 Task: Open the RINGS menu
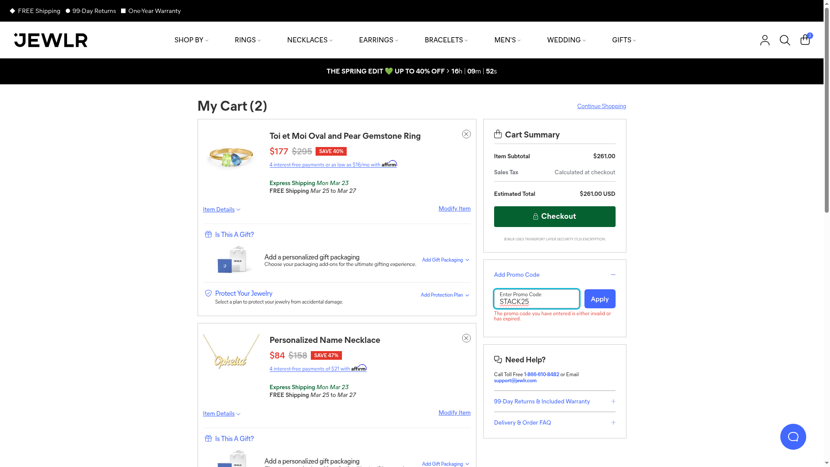coord(247,40)
